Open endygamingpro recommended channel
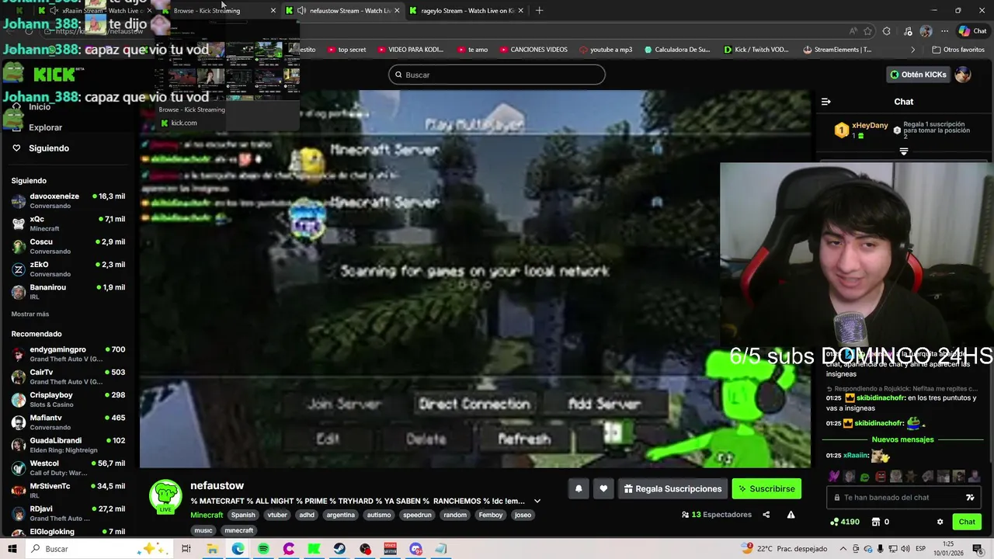Image resolution: width=994 pixels, height=559 pixels. click(68, 354)
